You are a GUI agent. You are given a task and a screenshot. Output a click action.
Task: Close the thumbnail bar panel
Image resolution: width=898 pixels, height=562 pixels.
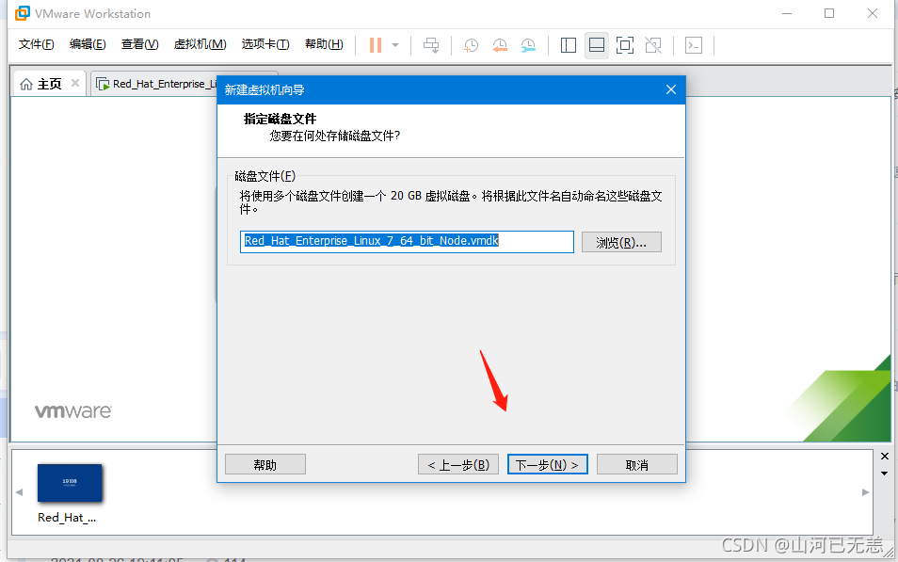coord(884,456)
